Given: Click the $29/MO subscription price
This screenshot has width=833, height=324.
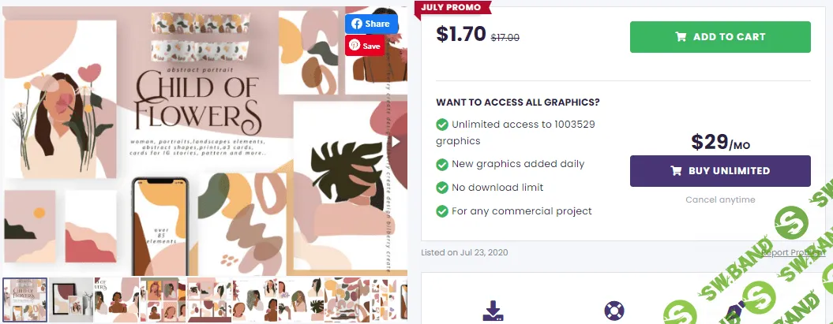Looking at the screenshot, I should point(720,142).
